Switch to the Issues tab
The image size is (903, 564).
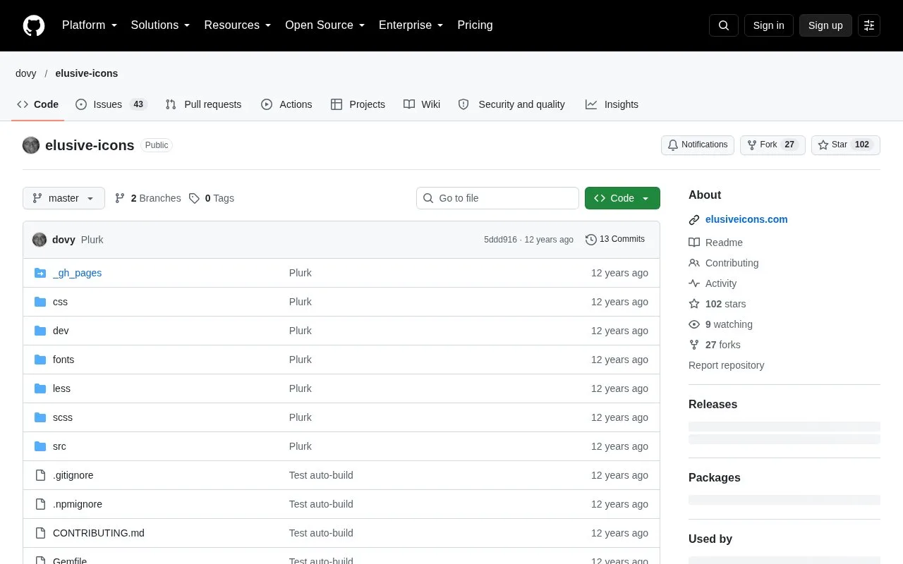(111, 104)
